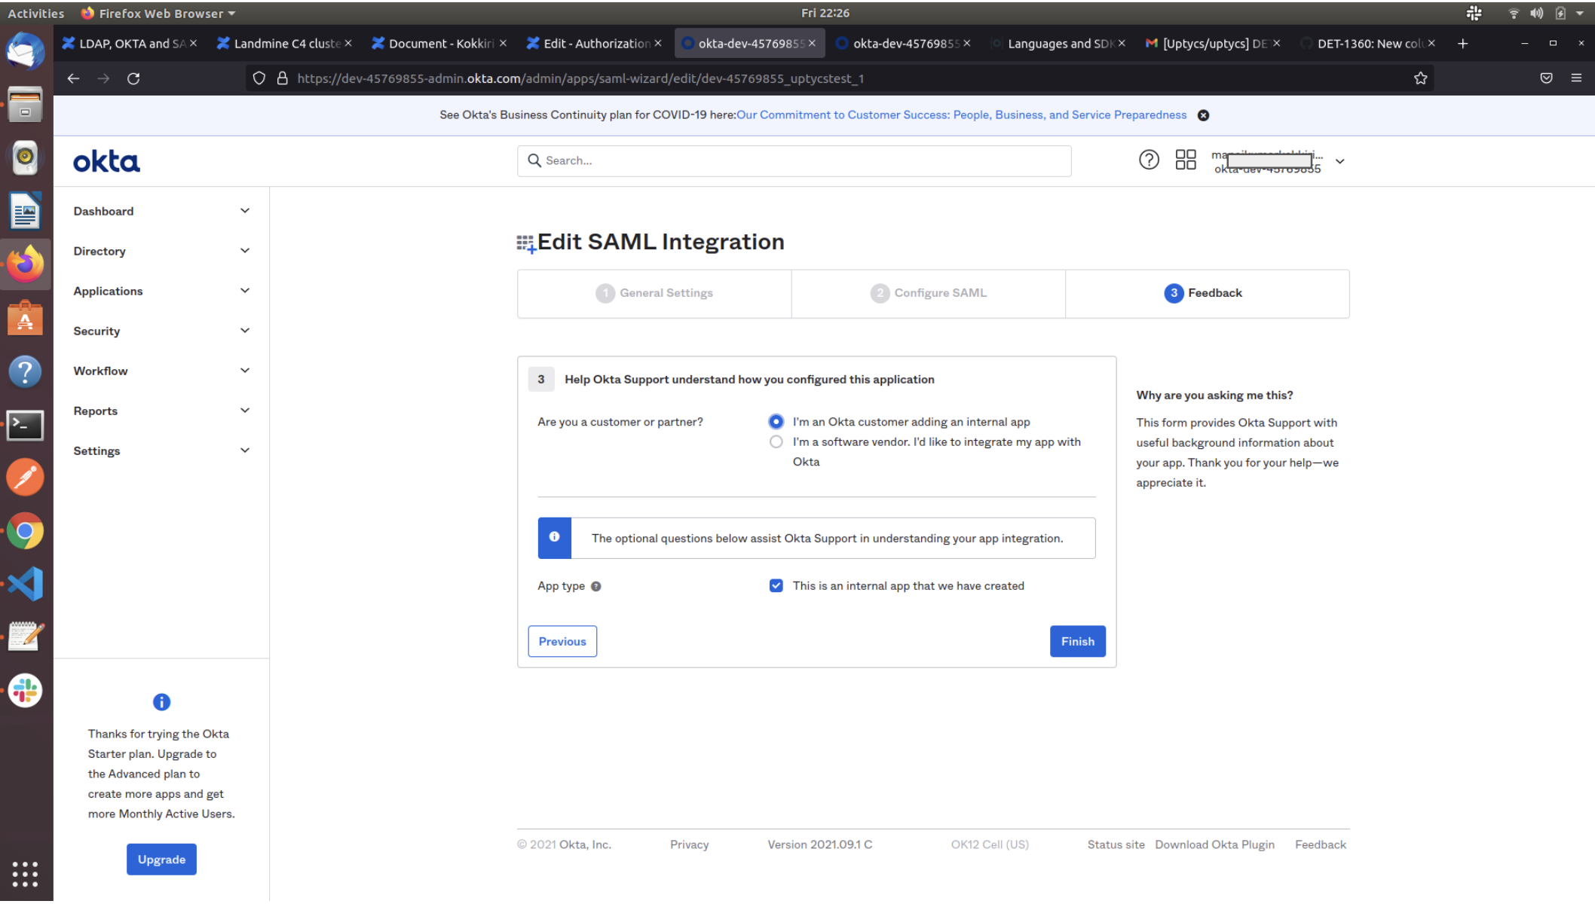The width and height of the screenshot is (1595, 907).
Task: Open the Okta help question mark icon
Action: coord(1149,160)
